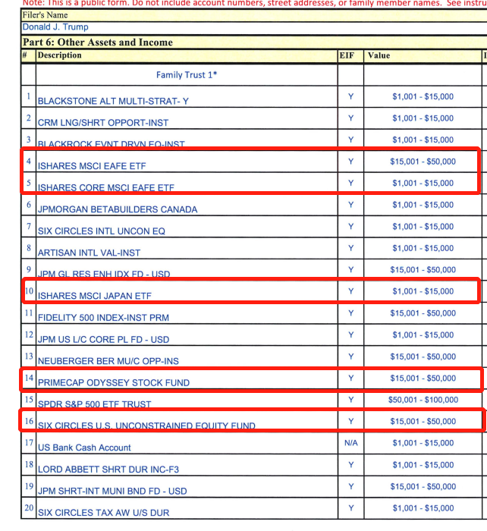Click the CRM LNG/SHRT OPPORT-INST entry
The image size is (487, 531).
(x=103, y=122)
